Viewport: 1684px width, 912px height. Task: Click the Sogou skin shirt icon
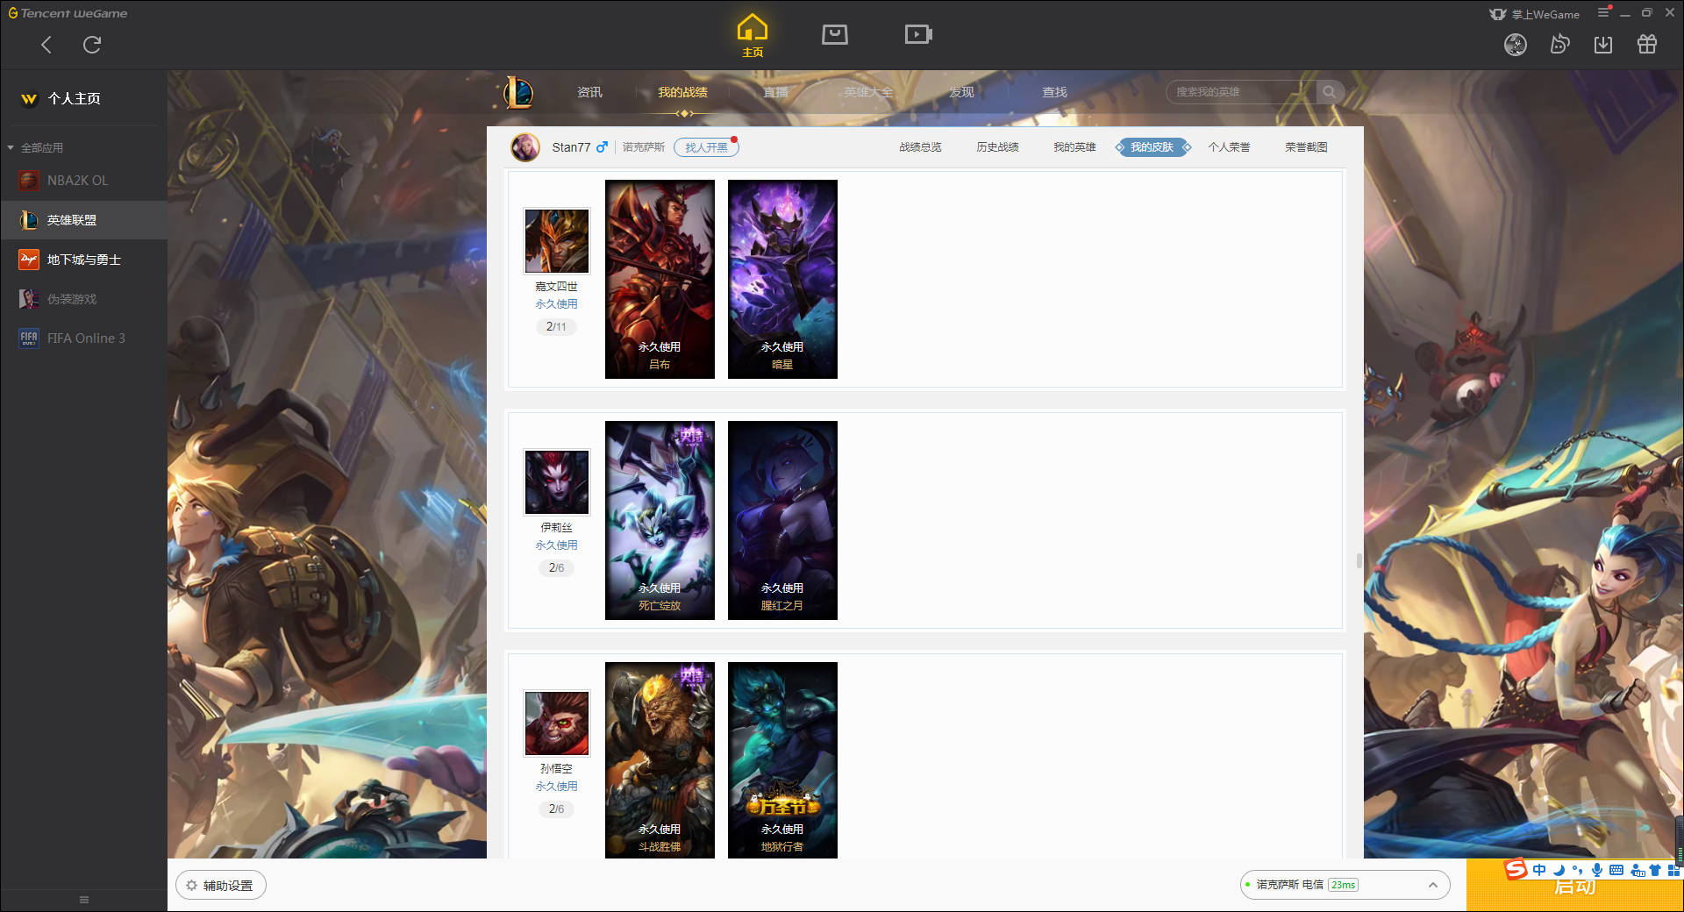tap(1655, 870)
